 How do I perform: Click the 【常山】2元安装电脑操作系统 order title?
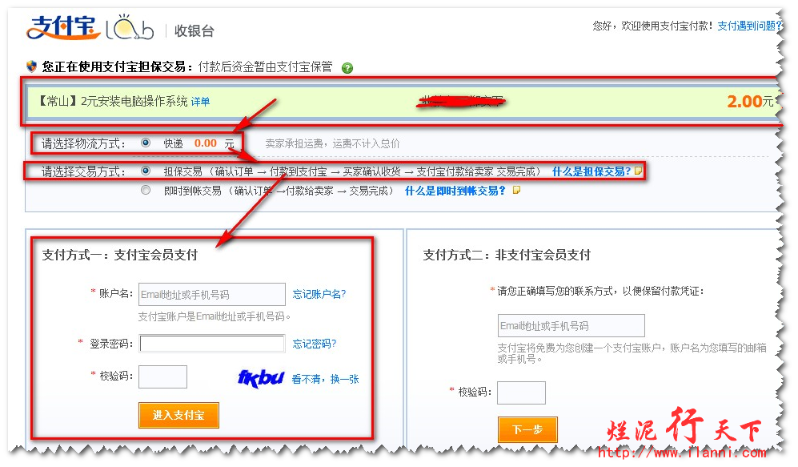[114, 102]
